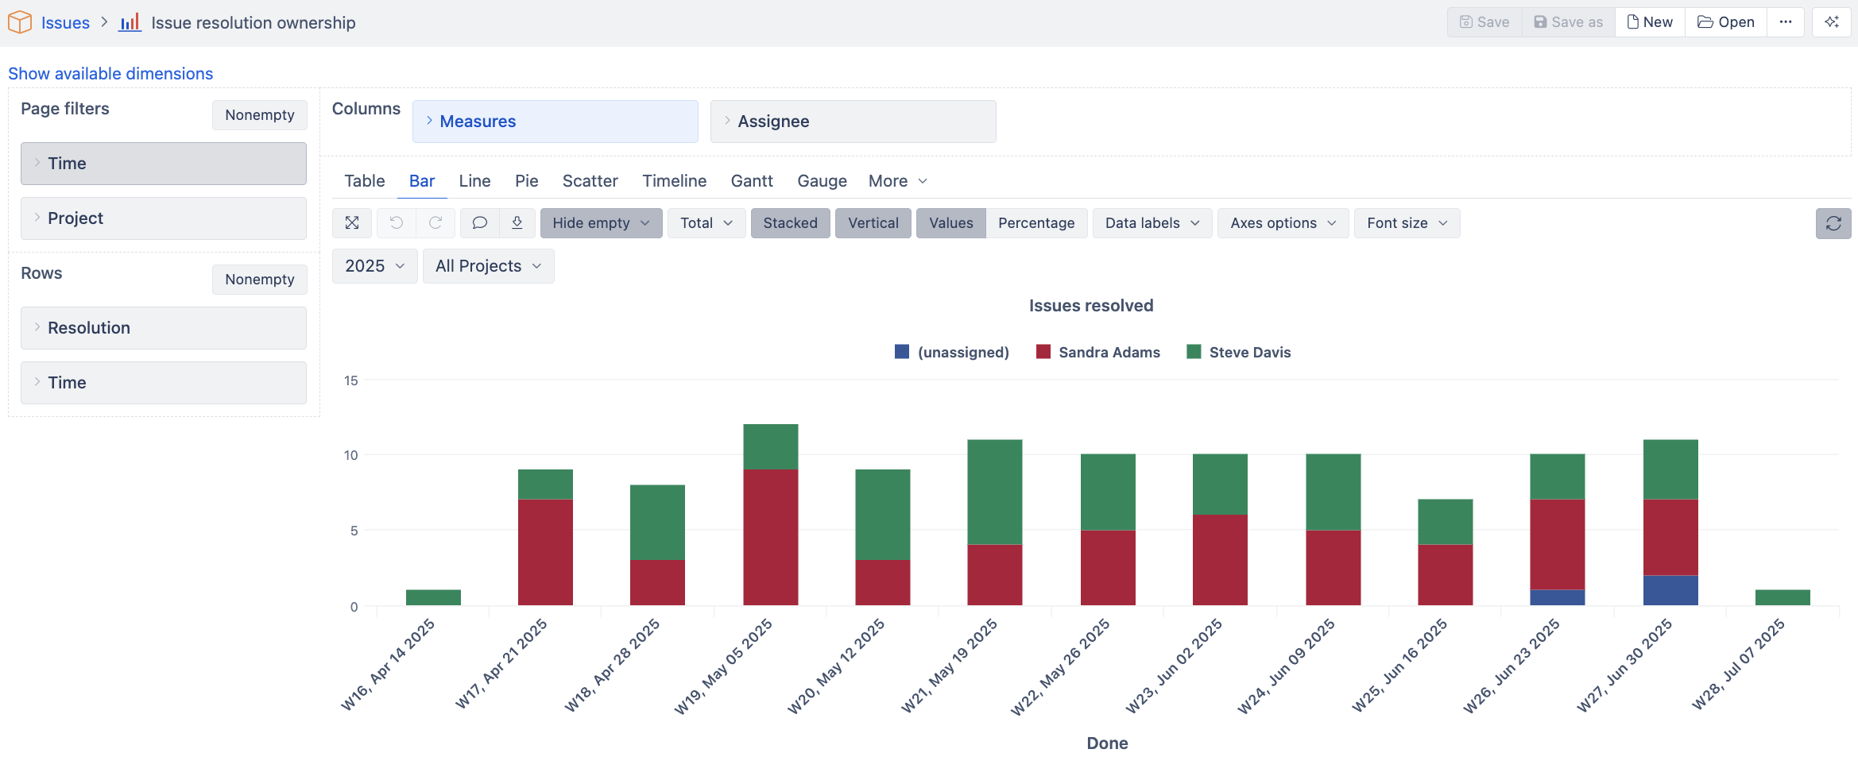Select the Gantt chart tab

pyautogui.click(x=751, y=181)
